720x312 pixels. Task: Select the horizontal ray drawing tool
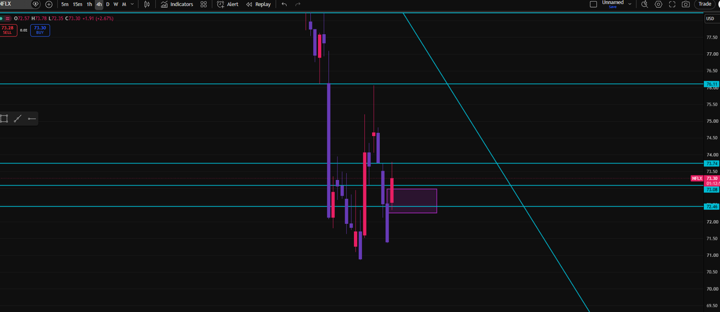click(x=32, y=119)
